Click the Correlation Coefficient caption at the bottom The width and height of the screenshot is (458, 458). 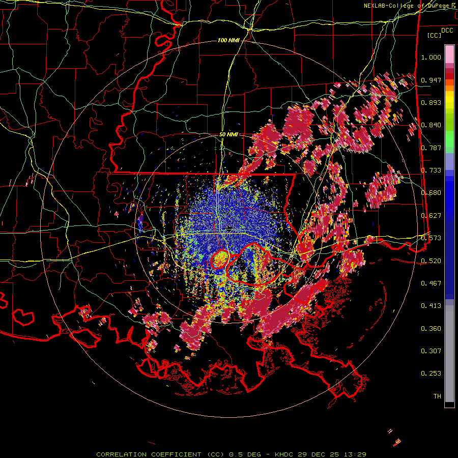point(231,454)
